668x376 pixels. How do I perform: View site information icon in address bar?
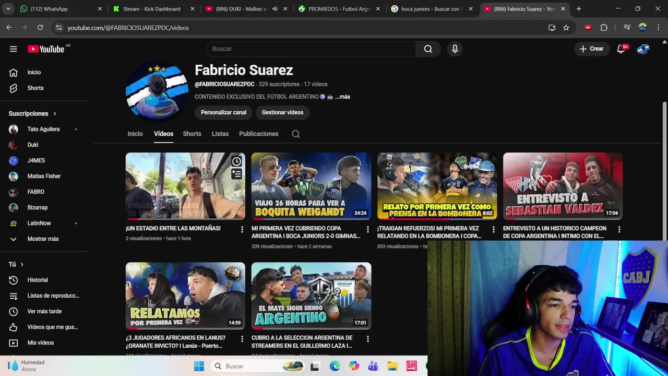click(x=58, y=28)
